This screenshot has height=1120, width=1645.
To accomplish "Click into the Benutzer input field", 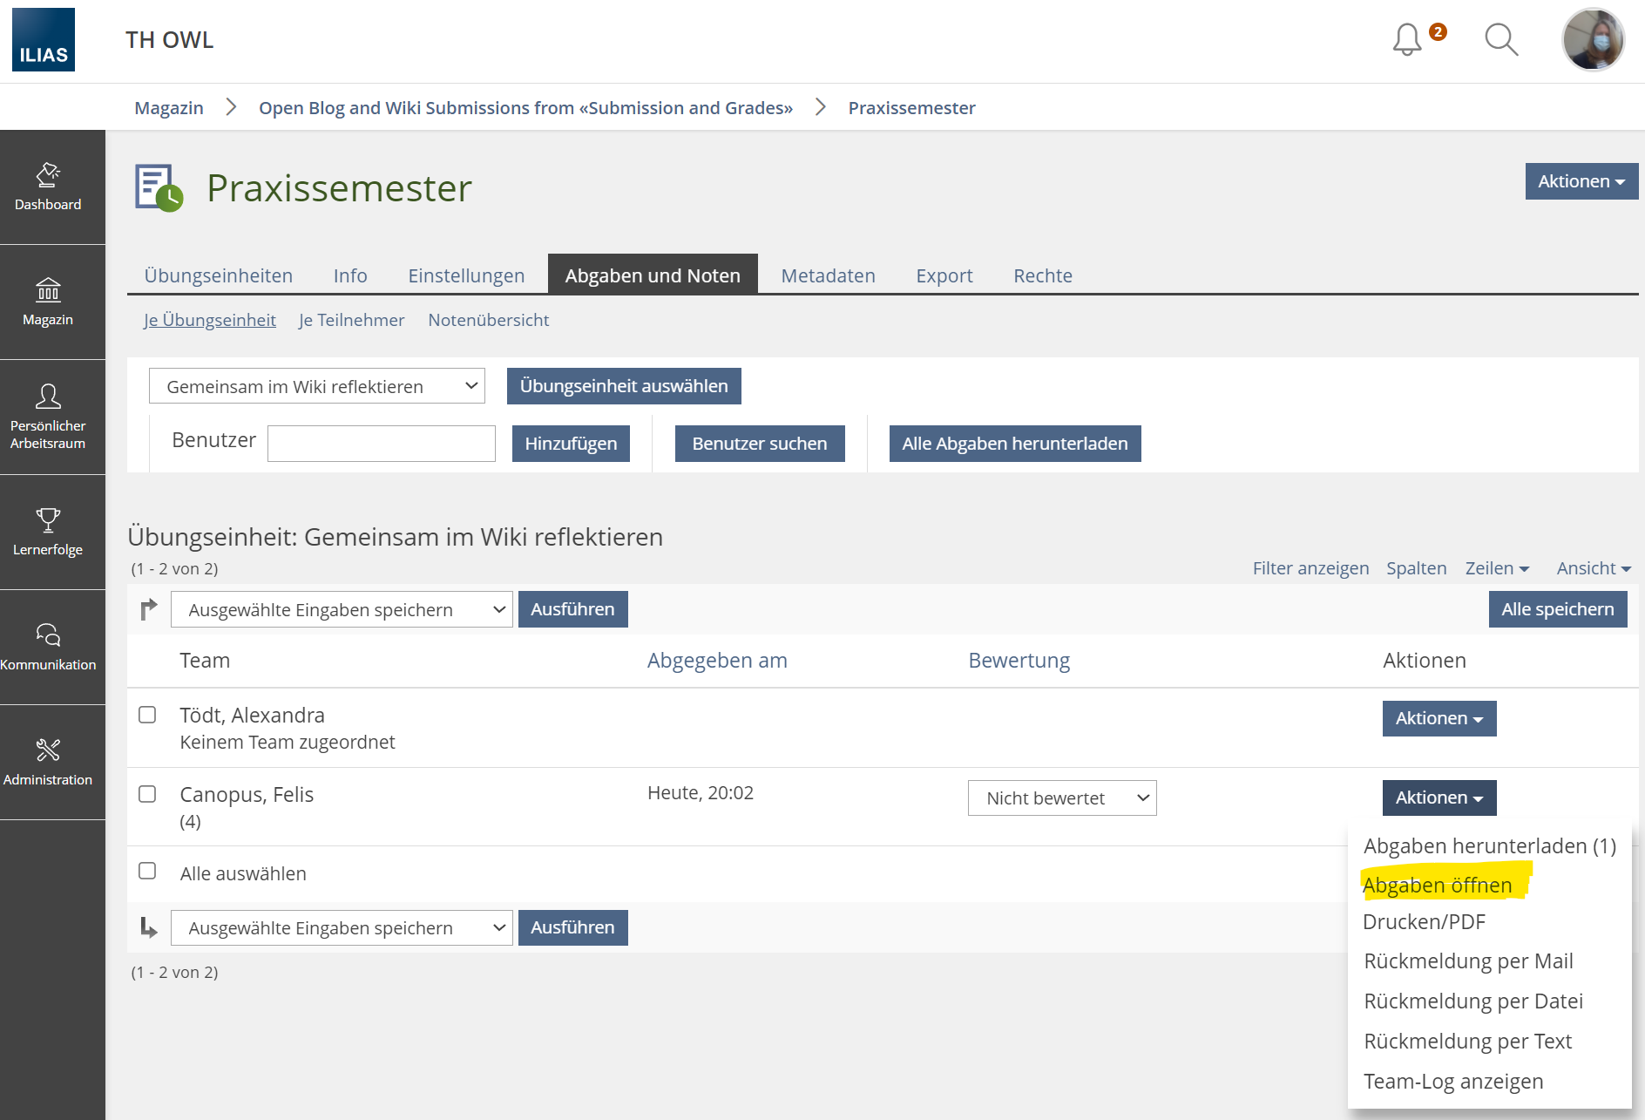I will click(382, 444).
